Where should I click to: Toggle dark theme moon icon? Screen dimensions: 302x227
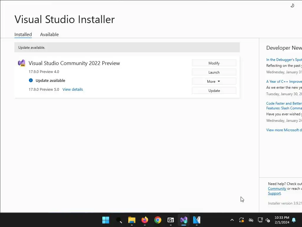click(x=292, y=6)
